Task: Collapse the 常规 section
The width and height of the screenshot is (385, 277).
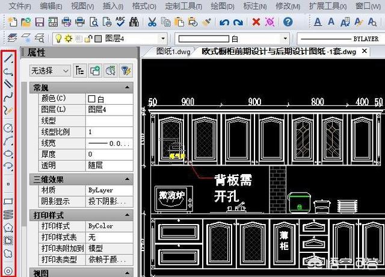Action: point(127,87)
